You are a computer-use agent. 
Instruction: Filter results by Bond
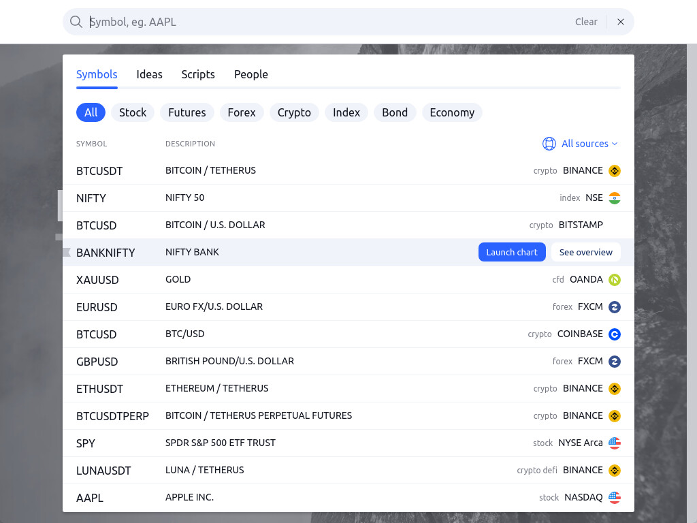pyautogui.click(x=395, y=112)
